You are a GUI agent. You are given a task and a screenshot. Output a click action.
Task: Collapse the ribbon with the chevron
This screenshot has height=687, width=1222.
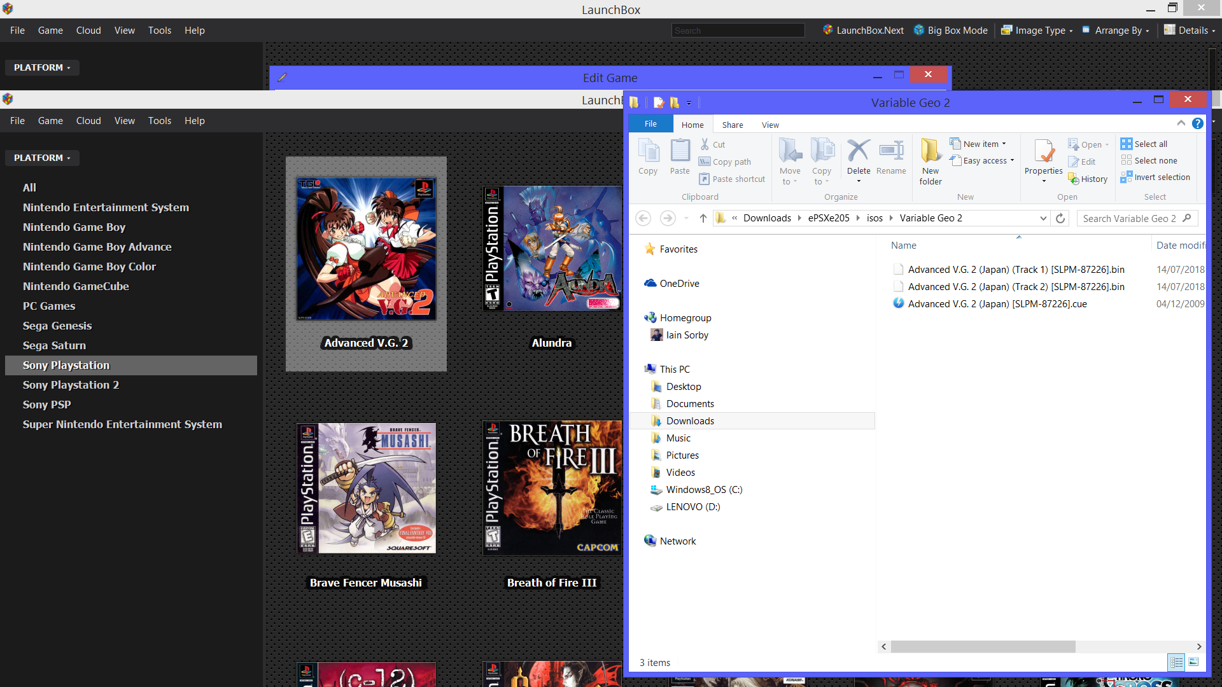[x=1181, y=123]
